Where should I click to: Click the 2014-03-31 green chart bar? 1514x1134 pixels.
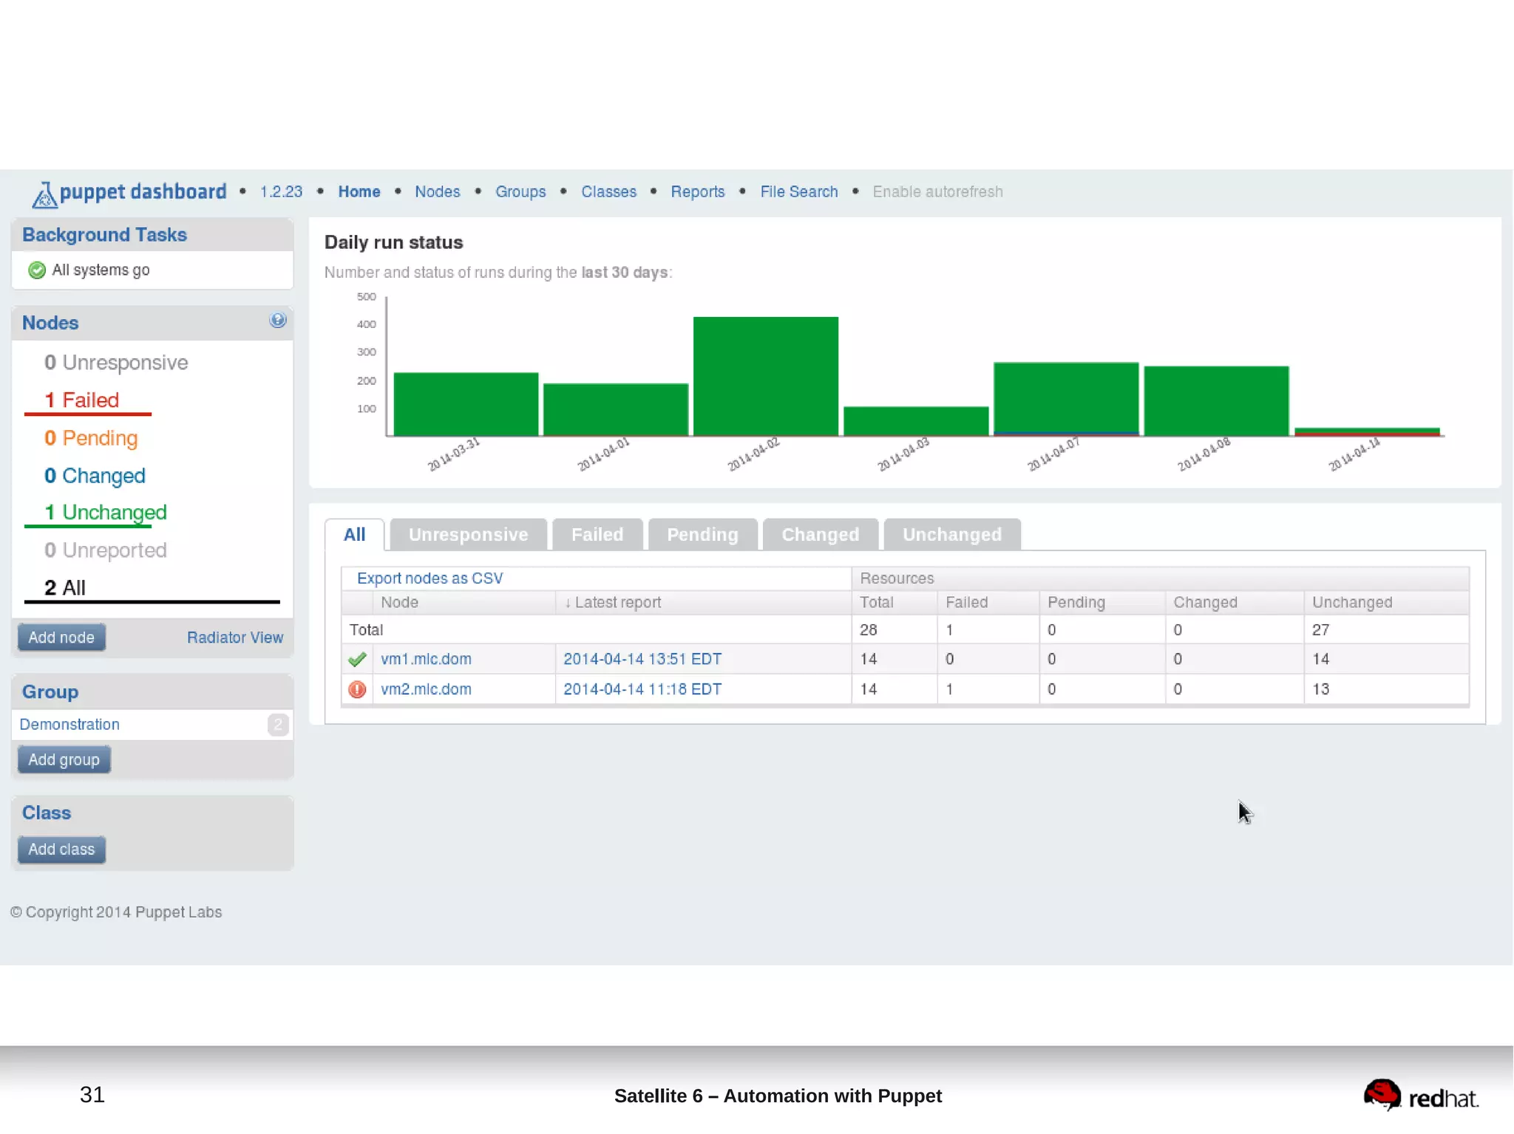tap(466, 404)
